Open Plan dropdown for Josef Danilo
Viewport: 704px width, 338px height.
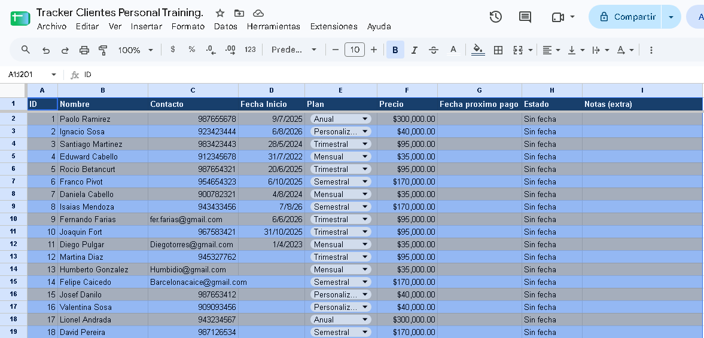coord(365,294)
